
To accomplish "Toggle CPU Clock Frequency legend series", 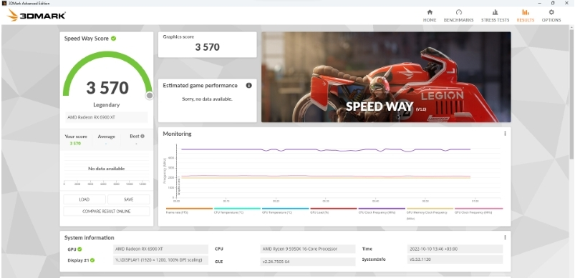I will pos(382,211).
